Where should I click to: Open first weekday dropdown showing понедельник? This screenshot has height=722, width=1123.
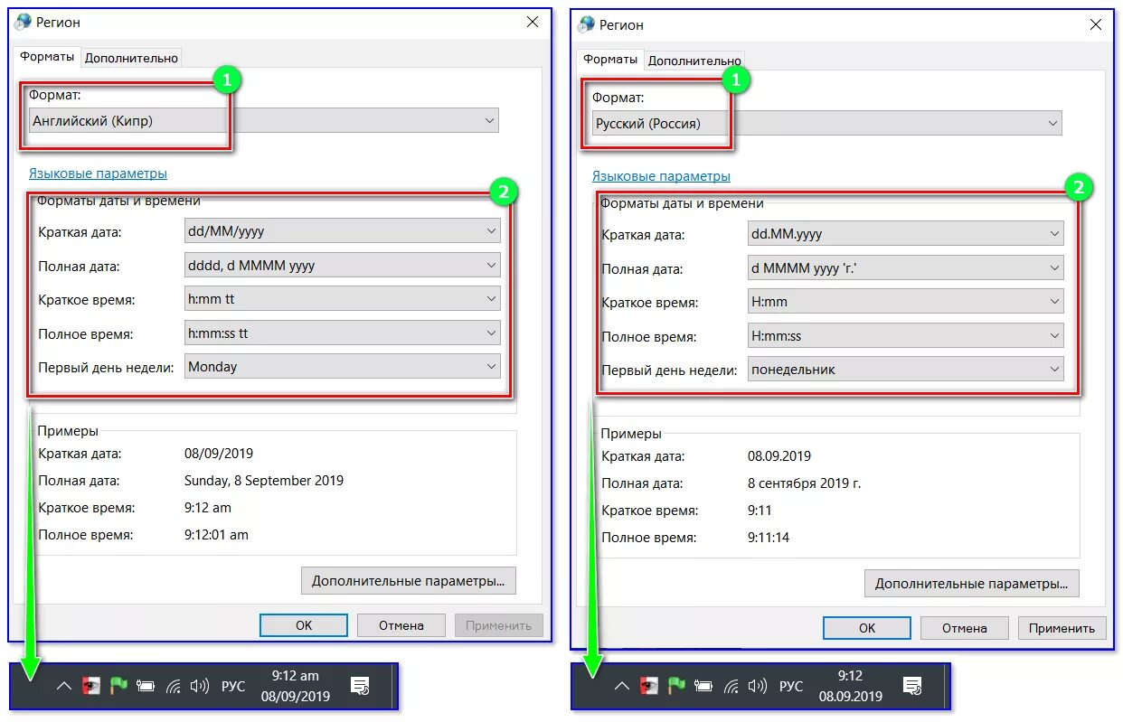pyautogui.click(x=905, y=370)
